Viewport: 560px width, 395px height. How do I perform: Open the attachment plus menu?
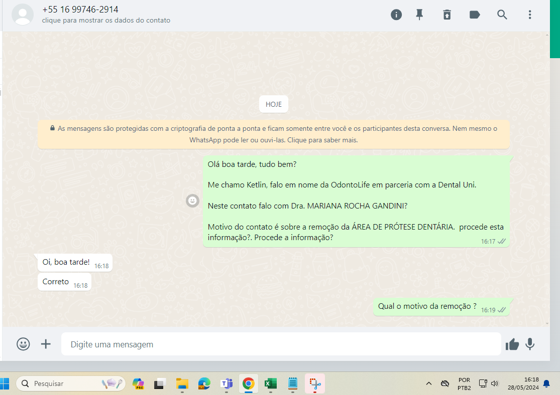click(46, 344)
